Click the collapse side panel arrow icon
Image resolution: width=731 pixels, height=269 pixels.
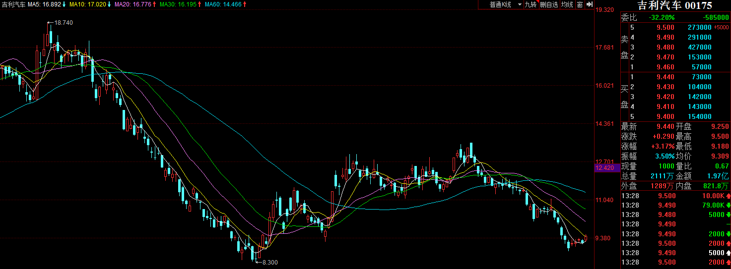click(590, 4)
